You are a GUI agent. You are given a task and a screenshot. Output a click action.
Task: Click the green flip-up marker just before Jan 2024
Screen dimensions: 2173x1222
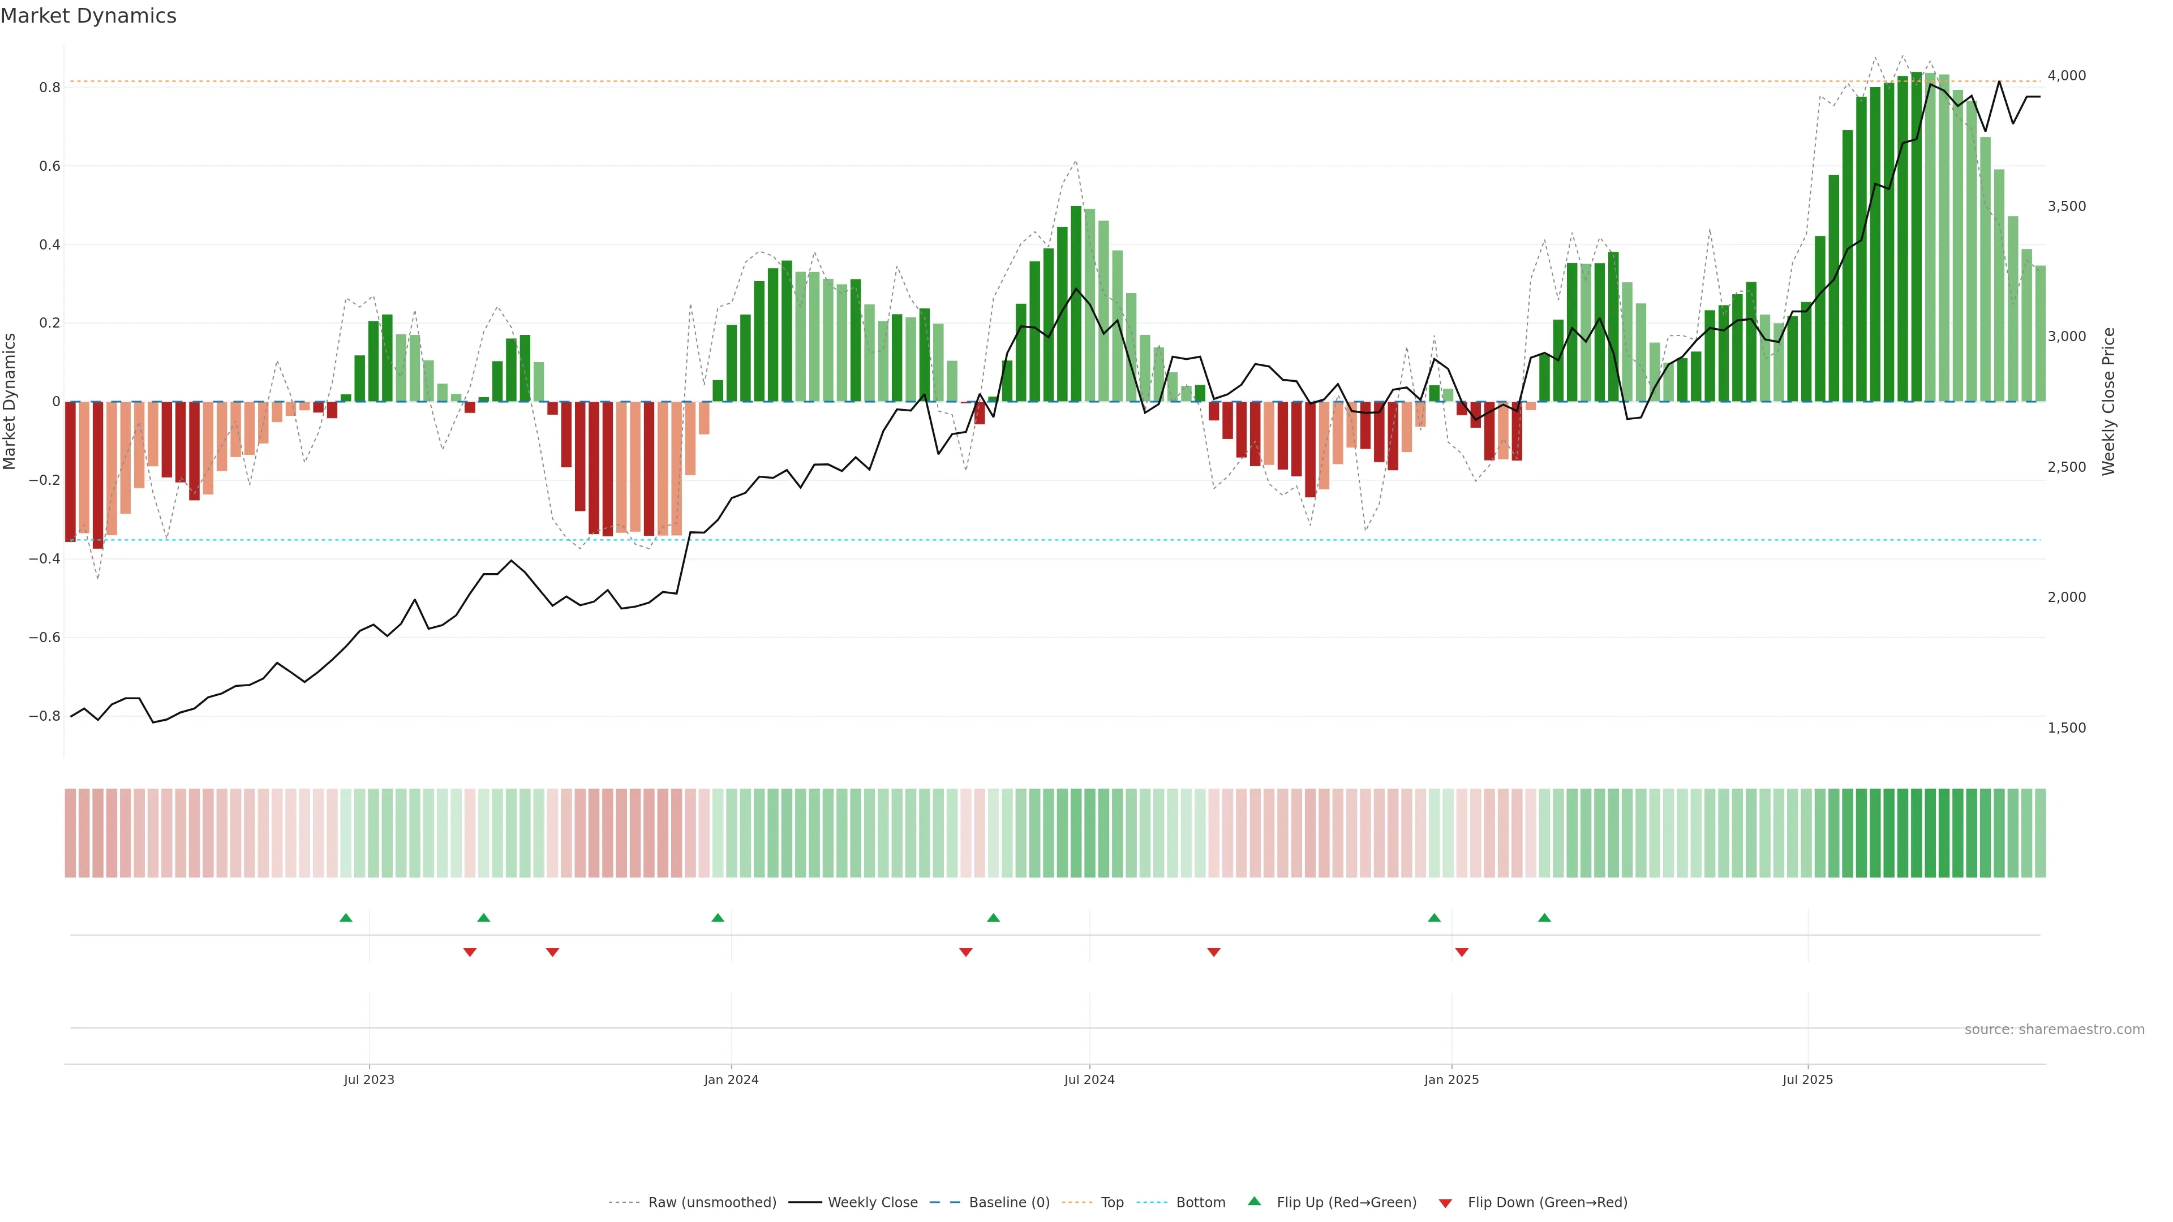pyautogui.click(x=718, y=918)
